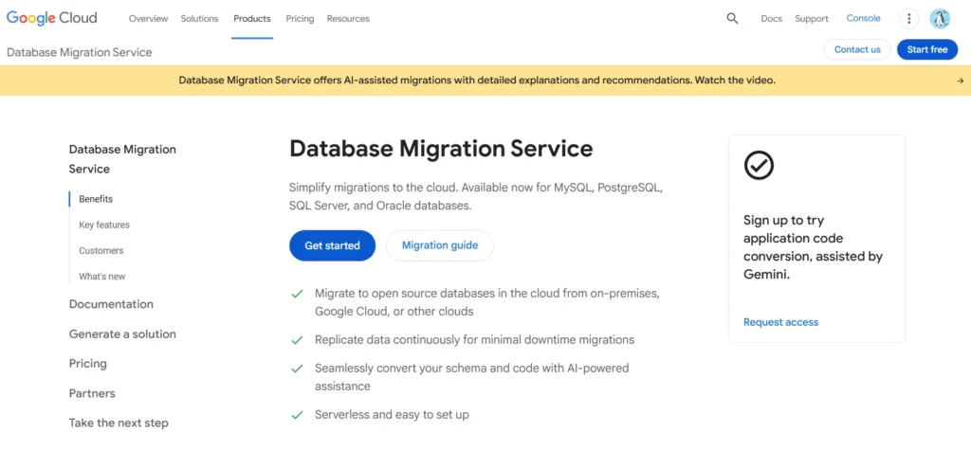Go to Support
The width and height of the screenshot is (971, 451).
812,19
